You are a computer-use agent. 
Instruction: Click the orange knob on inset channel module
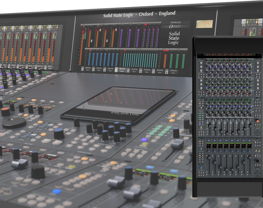tap(258, 121)
